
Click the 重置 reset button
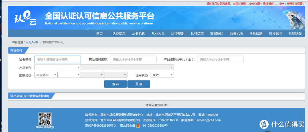[x=139, y=84]
